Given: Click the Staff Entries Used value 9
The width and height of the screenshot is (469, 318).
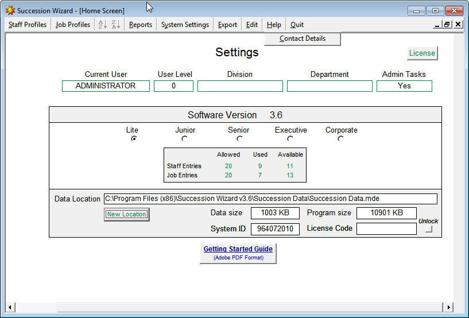Looking at the screenshot, I should tap(260, 166).
